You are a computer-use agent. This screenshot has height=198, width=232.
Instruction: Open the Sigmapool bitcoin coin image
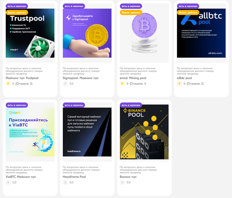(87, 33)
